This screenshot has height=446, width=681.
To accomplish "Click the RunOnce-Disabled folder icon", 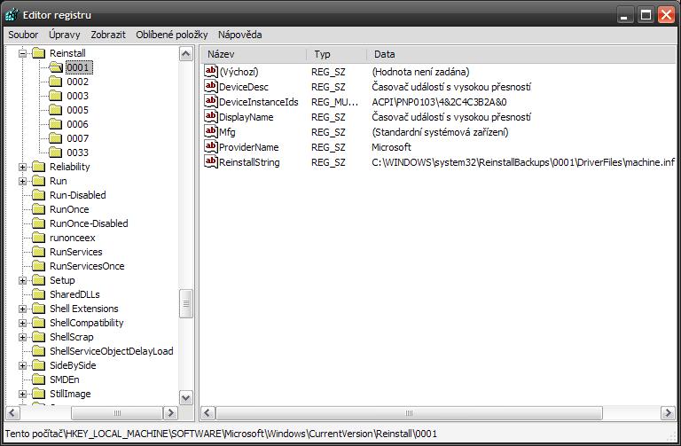I will (39, 223).
